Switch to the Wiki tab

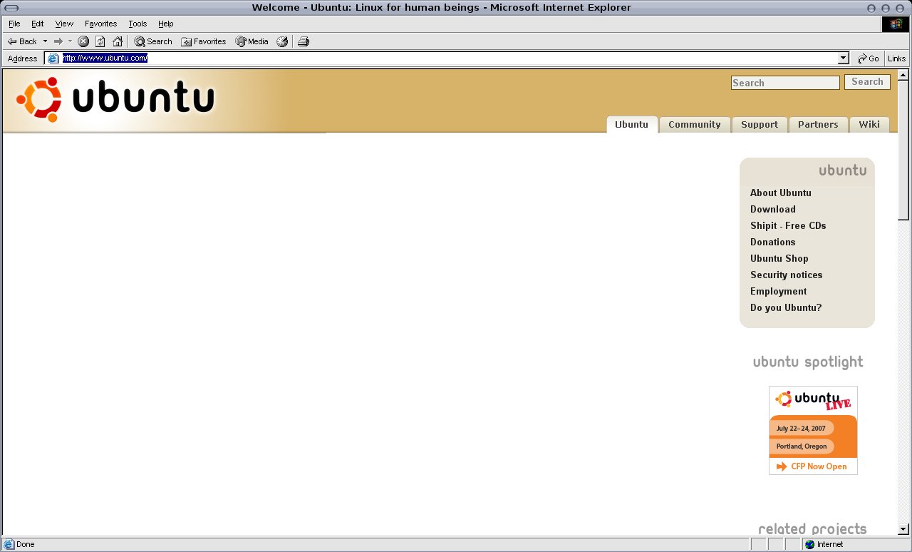point(869,124)
